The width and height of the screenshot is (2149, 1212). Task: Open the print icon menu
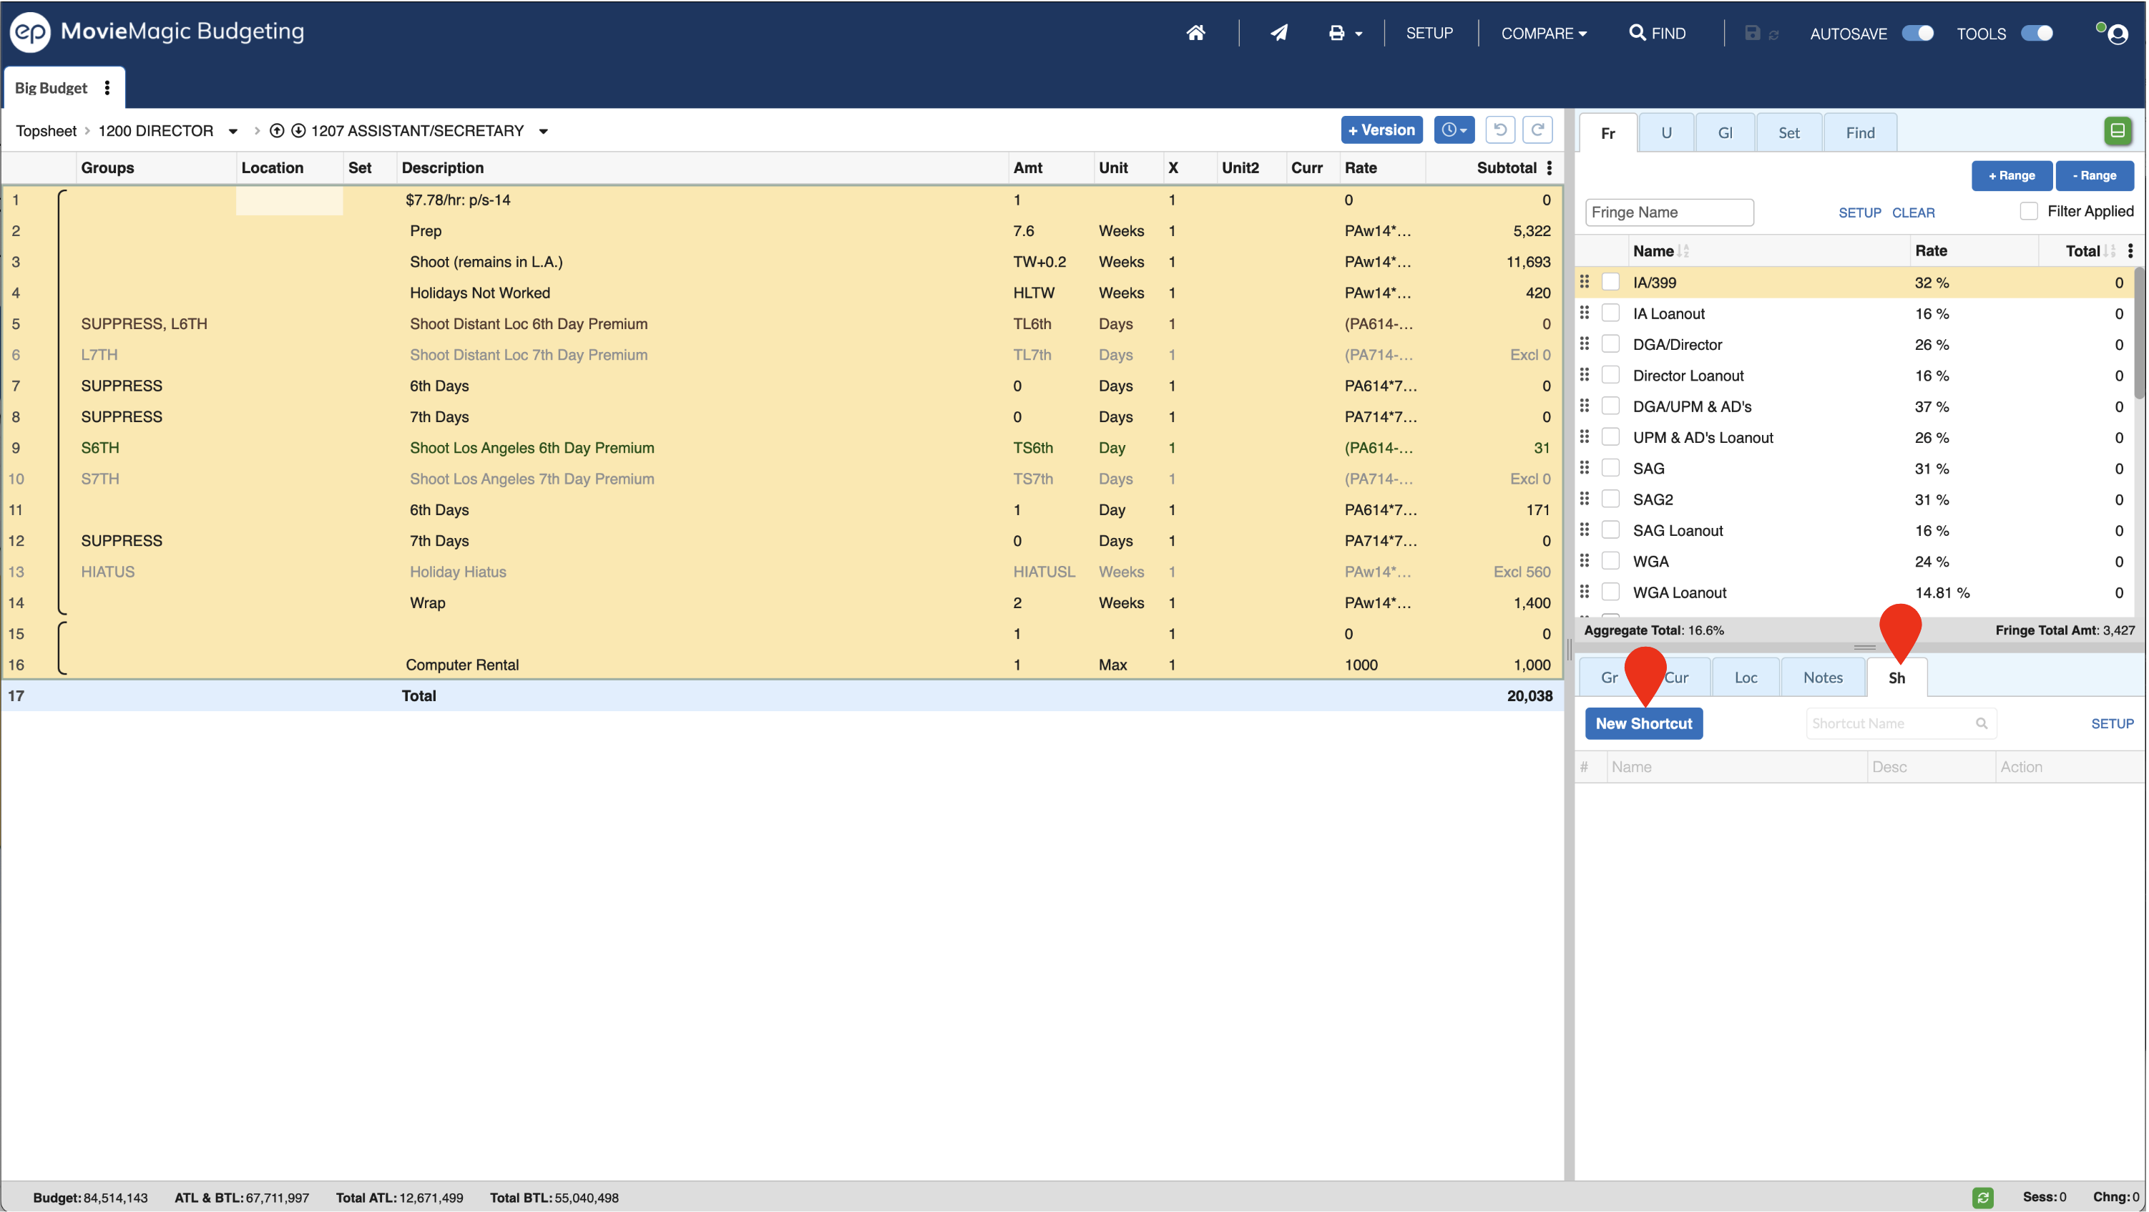[x=1336, y=32]
